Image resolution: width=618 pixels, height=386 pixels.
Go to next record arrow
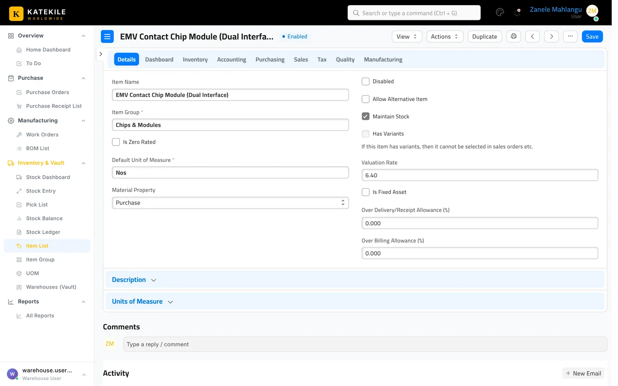click(x=551, y=36)
